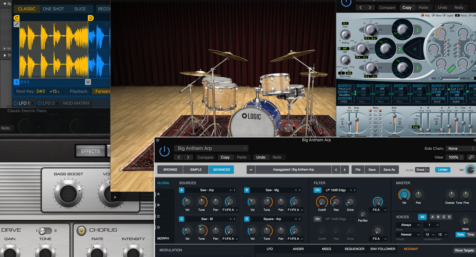Click Alchemy's power button icon

coord(164,151)
